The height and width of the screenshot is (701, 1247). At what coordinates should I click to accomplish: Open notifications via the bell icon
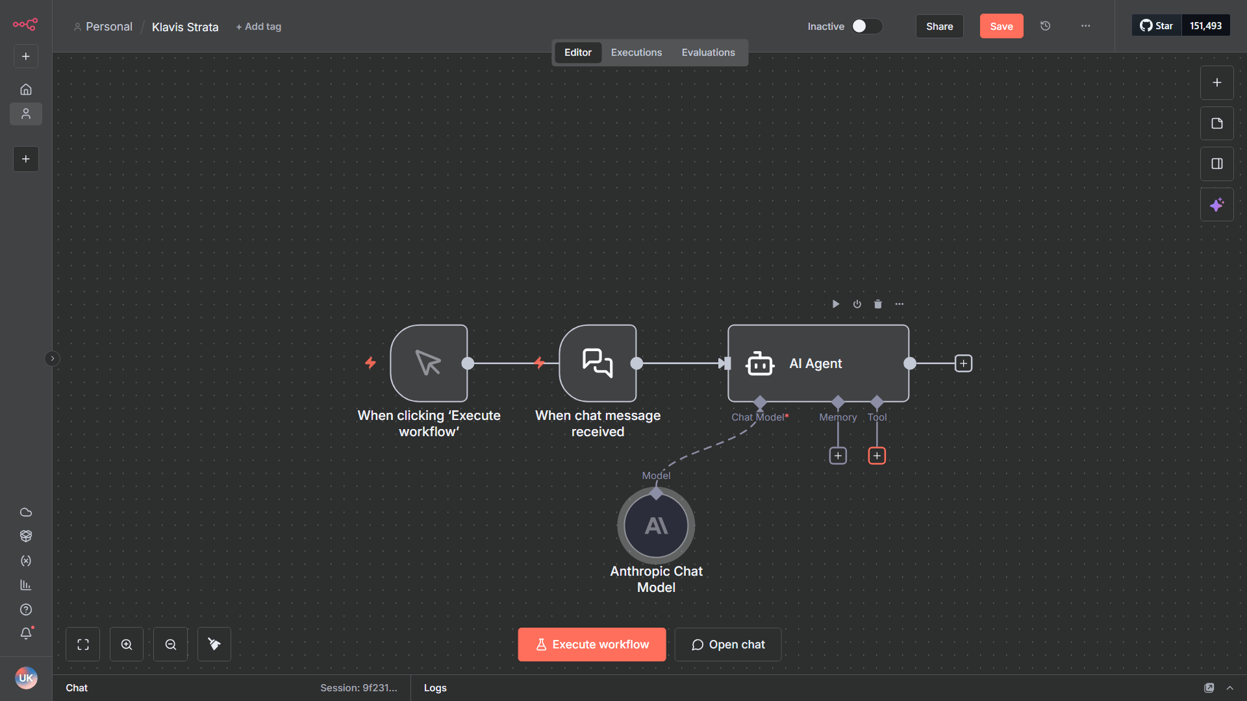[26, 633]
